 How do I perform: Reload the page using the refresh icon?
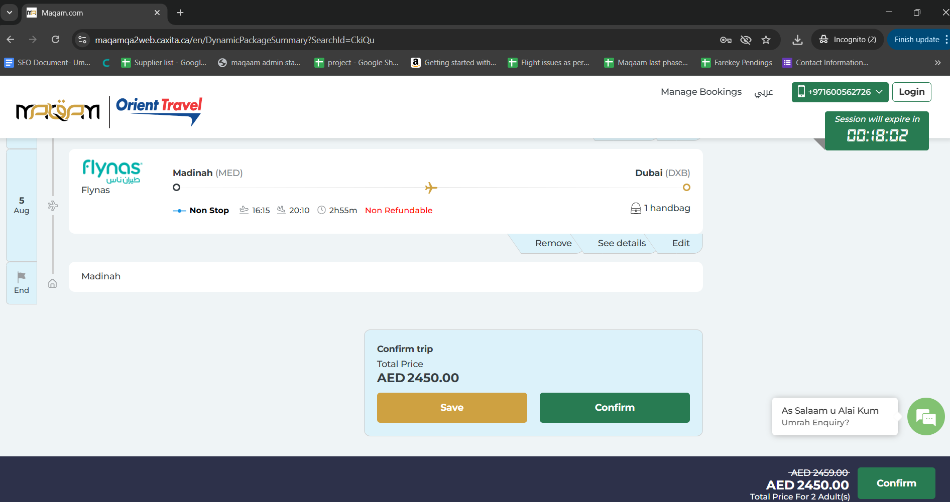pyautogui.click(x=56, y=40)
